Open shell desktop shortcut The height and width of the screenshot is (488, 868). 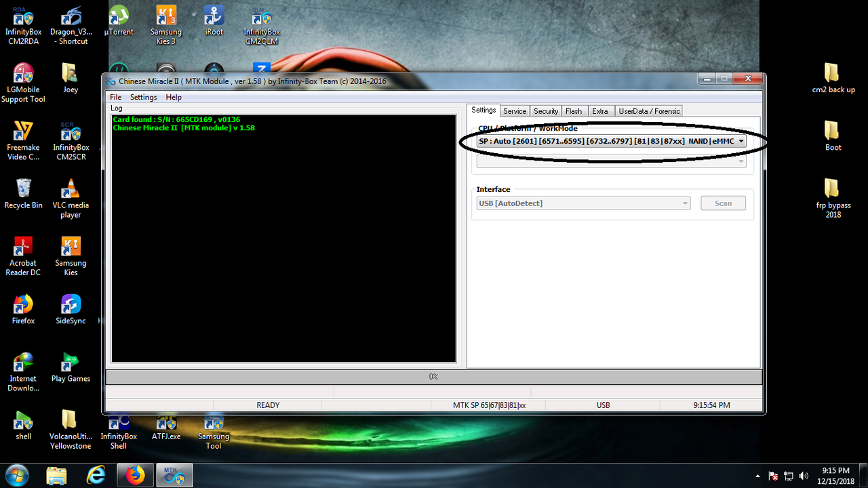[x=23, y=425]
